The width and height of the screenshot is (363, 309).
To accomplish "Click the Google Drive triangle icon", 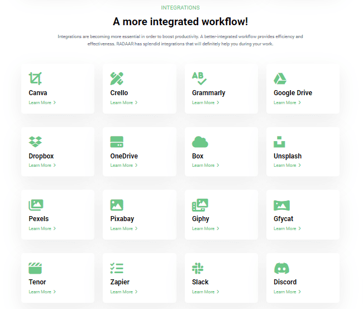I will click(280, 78).
